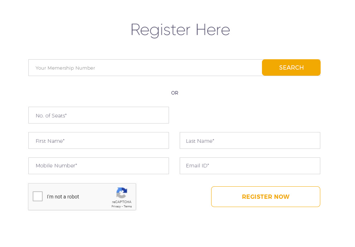
Task: Activate the Mobile Number input
Action: tap(98, 166)
